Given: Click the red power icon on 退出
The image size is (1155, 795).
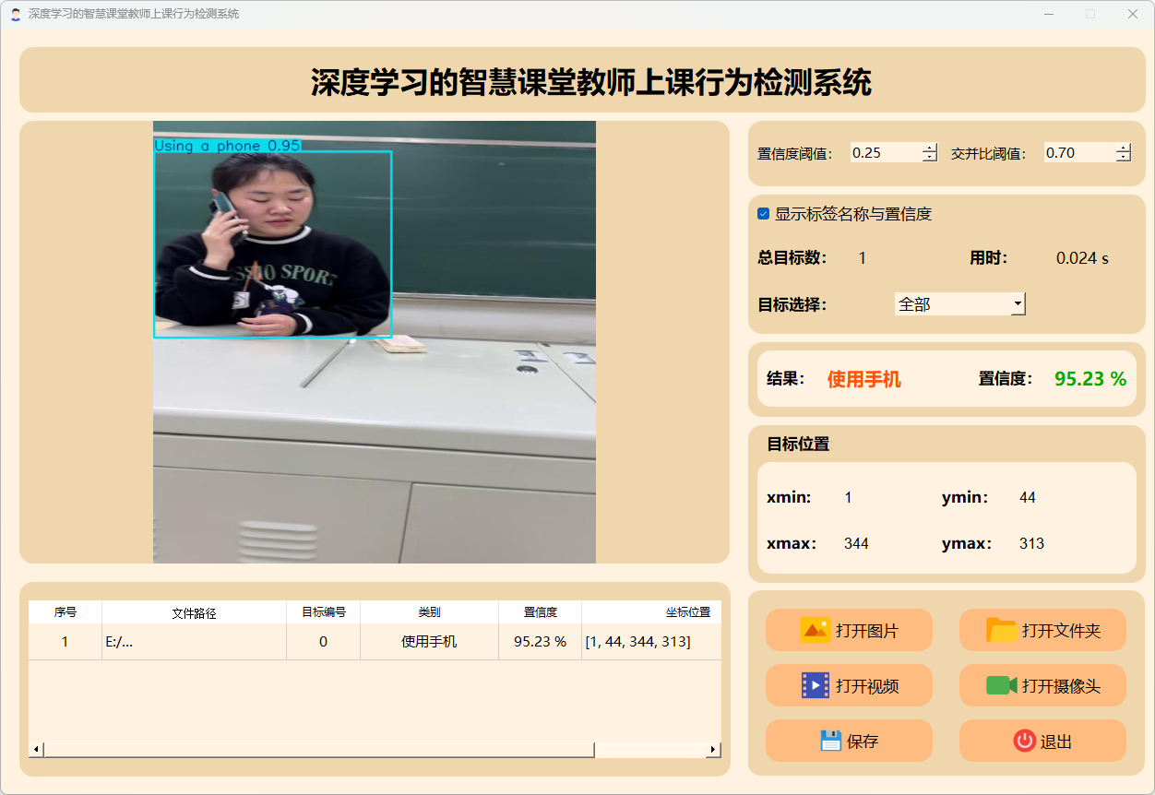Looking at the screenshot, I should tap(1024, 741).
